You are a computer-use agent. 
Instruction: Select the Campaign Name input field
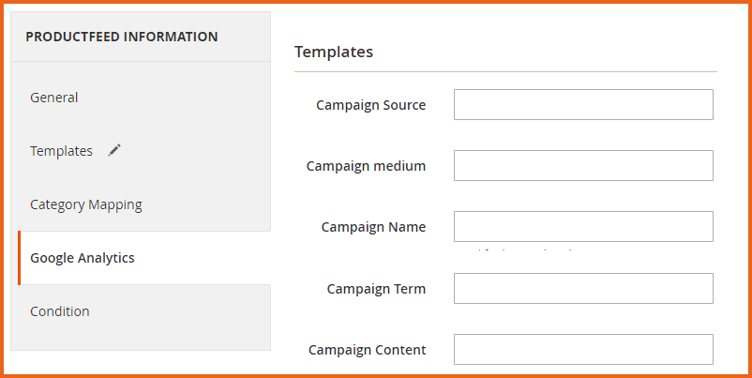(583, 227)
